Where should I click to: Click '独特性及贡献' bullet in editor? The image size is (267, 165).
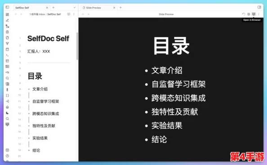(x=44, y=126)
